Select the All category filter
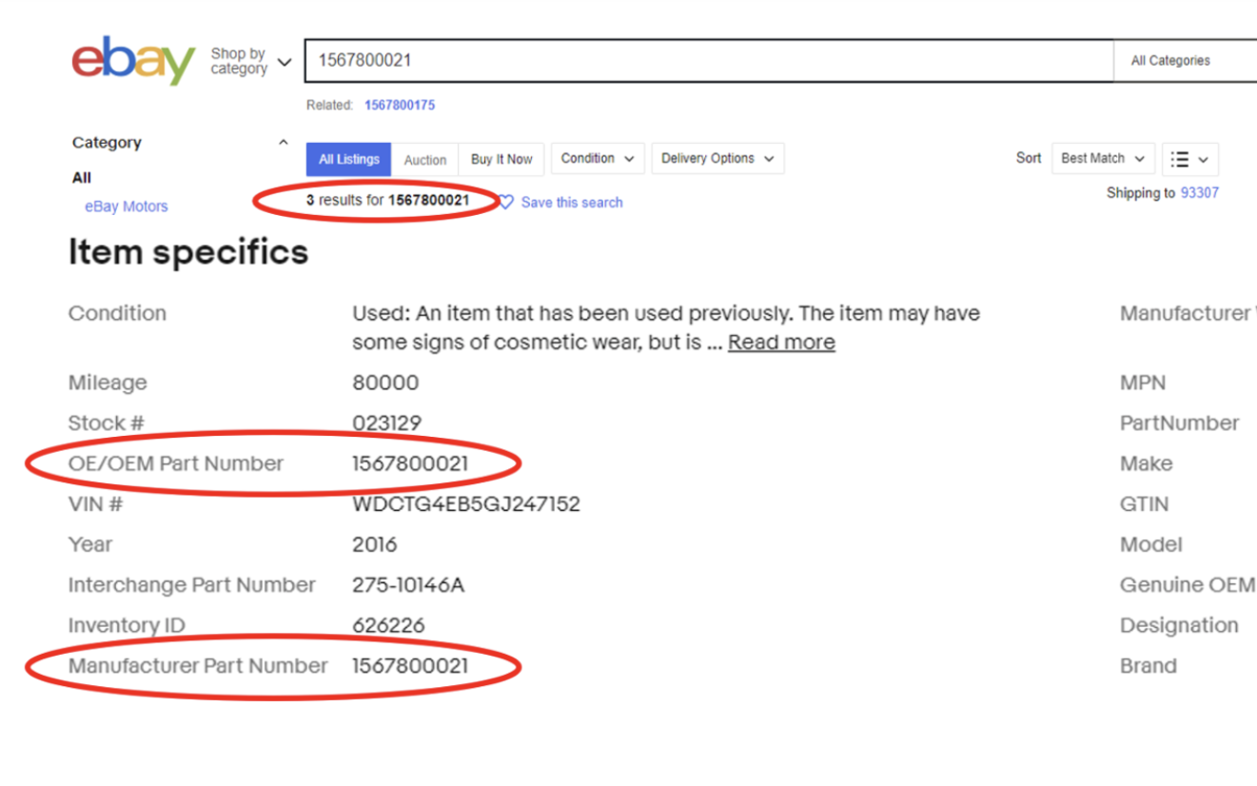Screen dimensions: 1257x786 pyautogui.click(x=82, y=178)
